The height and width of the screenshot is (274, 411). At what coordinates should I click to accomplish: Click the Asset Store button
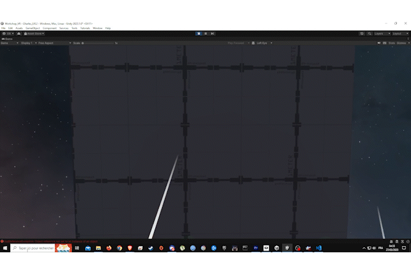click(x=33, y=34)
